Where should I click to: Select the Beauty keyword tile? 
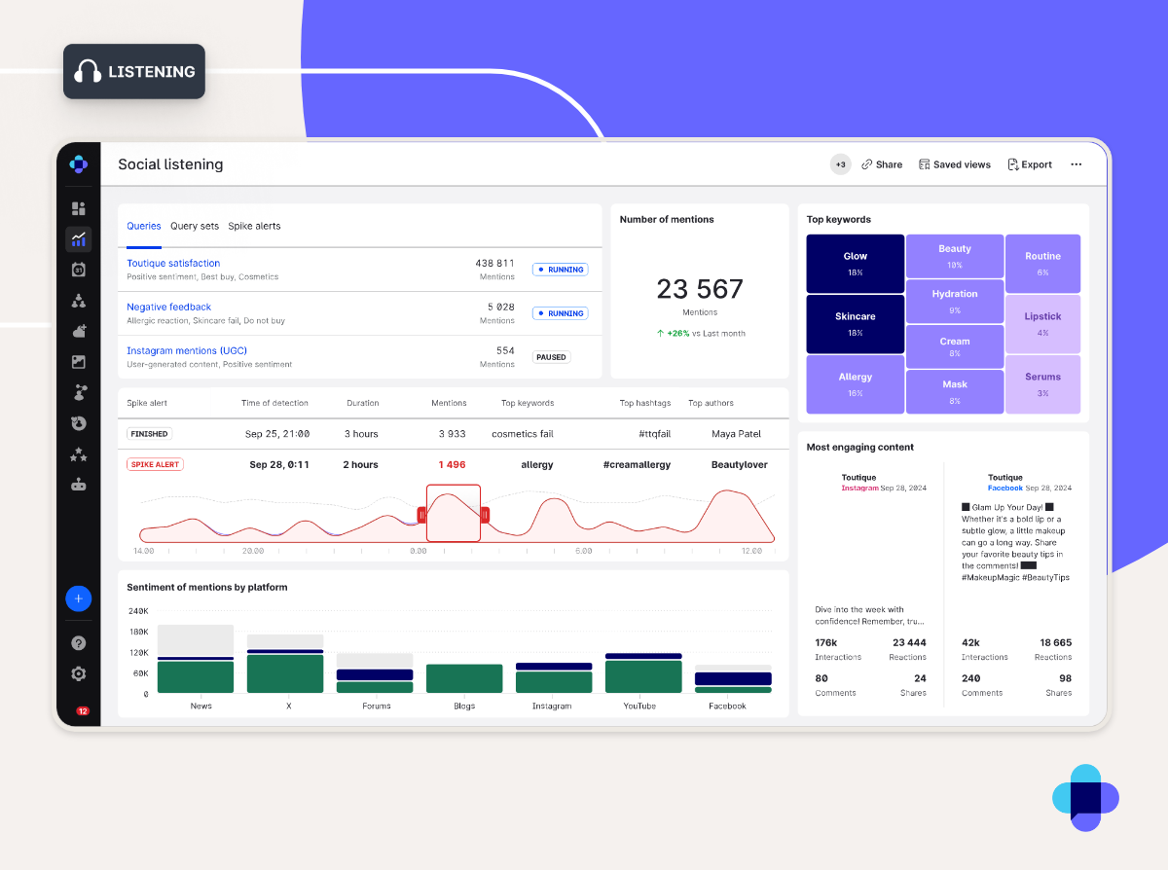click(x=955, y=256)
